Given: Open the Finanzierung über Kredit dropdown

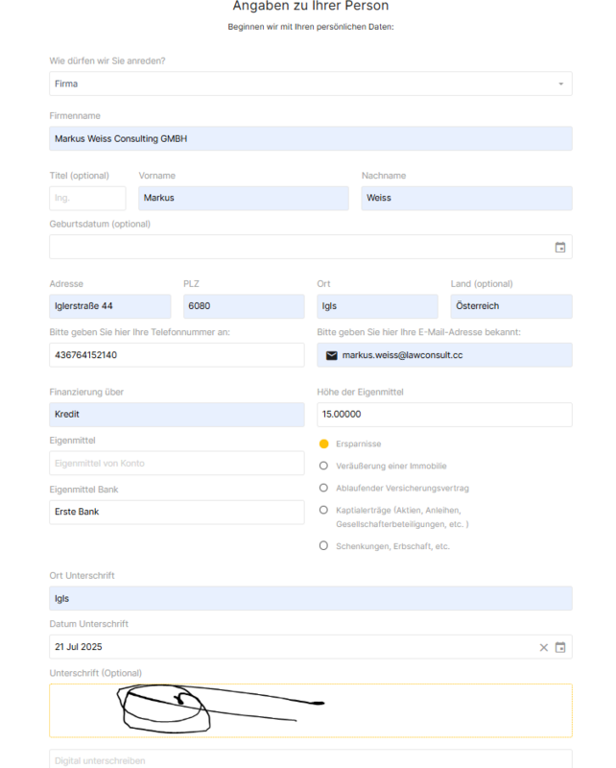Looking at the screenshot, I should coord(177,415).
